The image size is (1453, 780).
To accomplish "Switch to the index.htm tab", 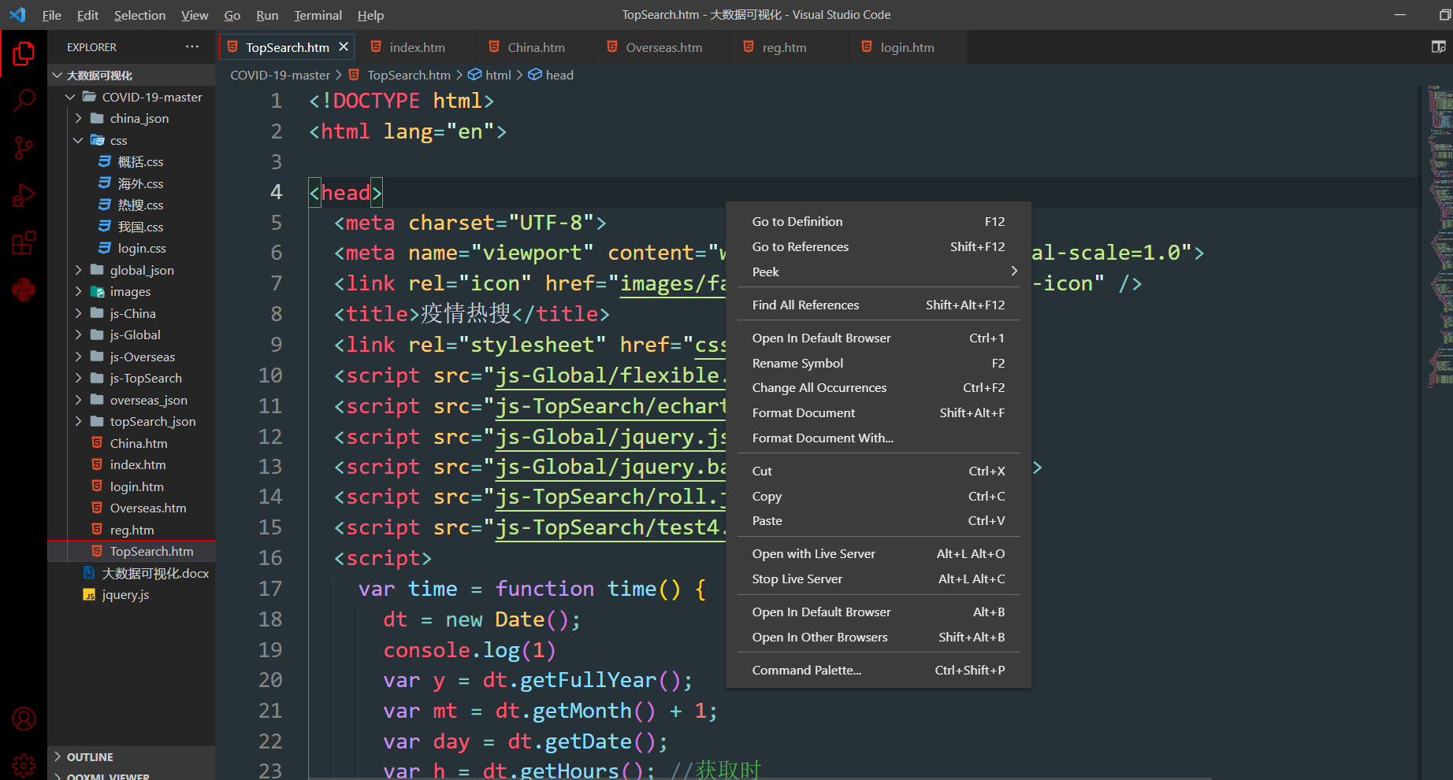I will (x=417, y=47).
